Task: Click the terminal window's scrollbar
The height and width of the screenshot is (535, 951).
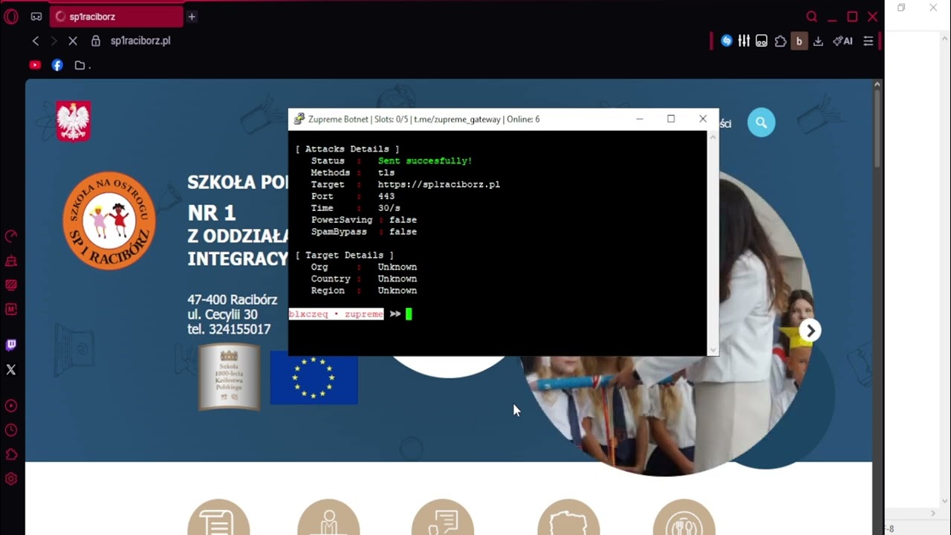Action: (713, 243)
